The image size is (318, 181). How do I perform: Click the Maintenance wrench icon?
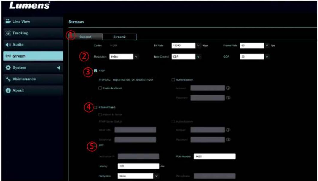click(x=8, y=79)
